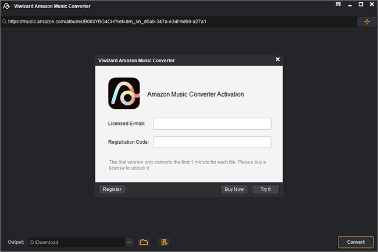This screenshot has height=252, width=378.
Task: Click the 'Licensed E-mail:' label
Action: (127, 123)
